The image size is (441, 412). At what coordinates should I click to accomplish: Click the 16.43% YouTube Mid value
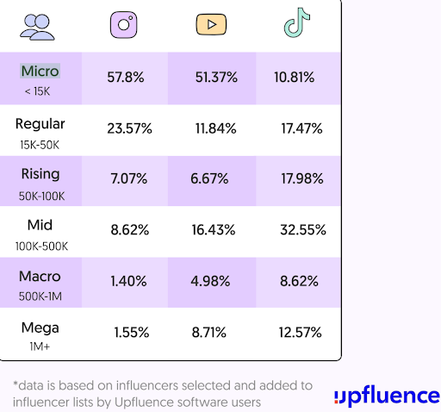[x=214, y=230]
